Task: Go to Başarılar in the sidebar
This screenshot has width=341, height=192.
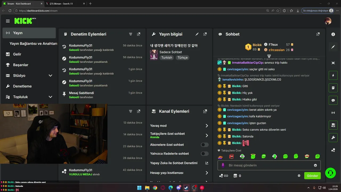Action: pyautogui.click(x=21, y=65)
